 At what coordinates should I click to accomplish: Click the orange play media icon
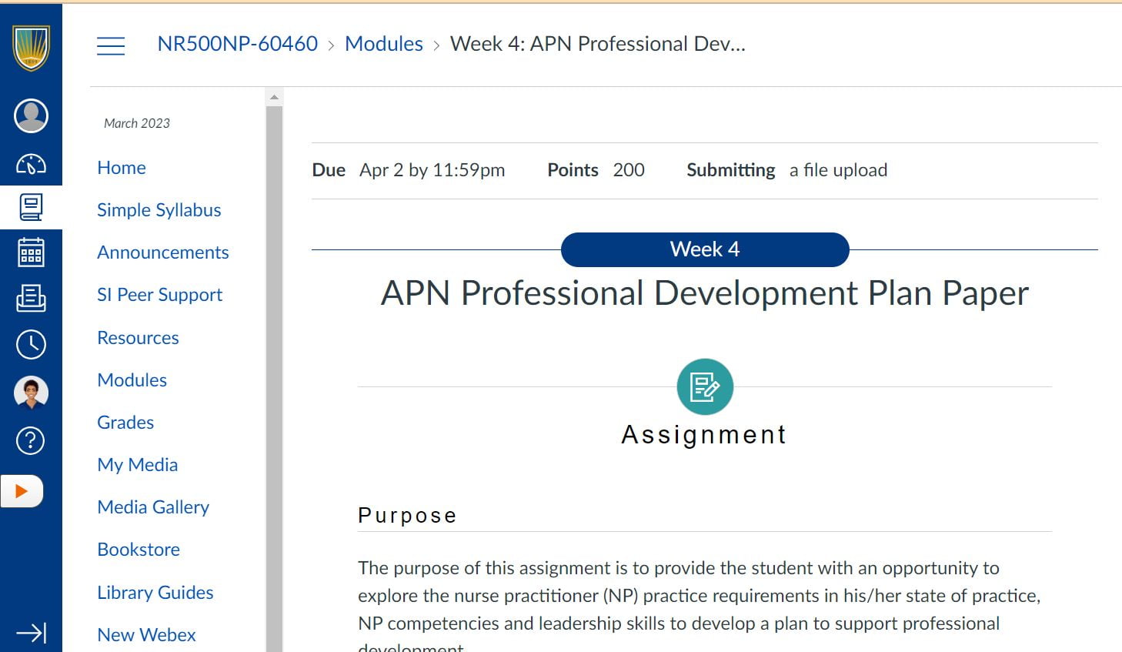pos(22,491)
